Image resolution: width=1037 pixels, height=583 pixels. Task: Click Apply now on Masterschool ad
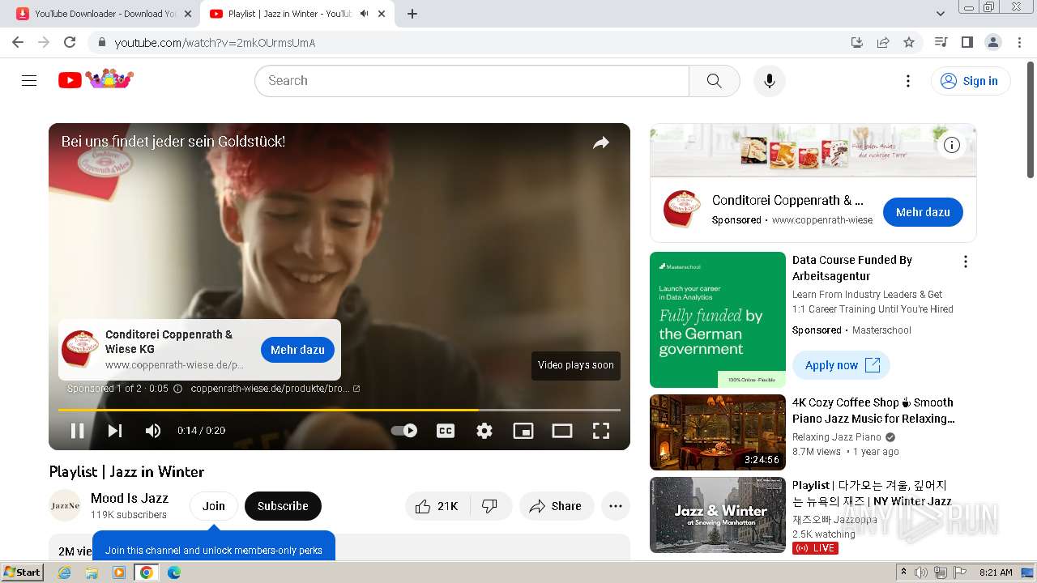(841, 365)
